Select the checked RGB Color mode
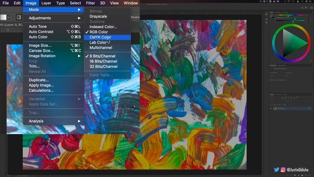Screen dimensions: 314x177 (107, 32)
